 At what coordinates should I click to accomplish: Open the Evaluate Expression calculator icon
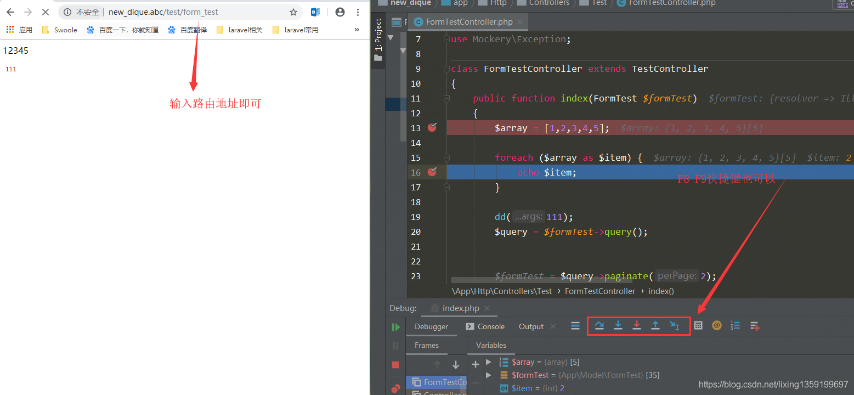pos(698,325)
